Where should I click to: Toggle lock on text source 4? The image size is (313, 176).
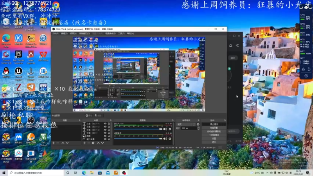[x=109, y=124]
